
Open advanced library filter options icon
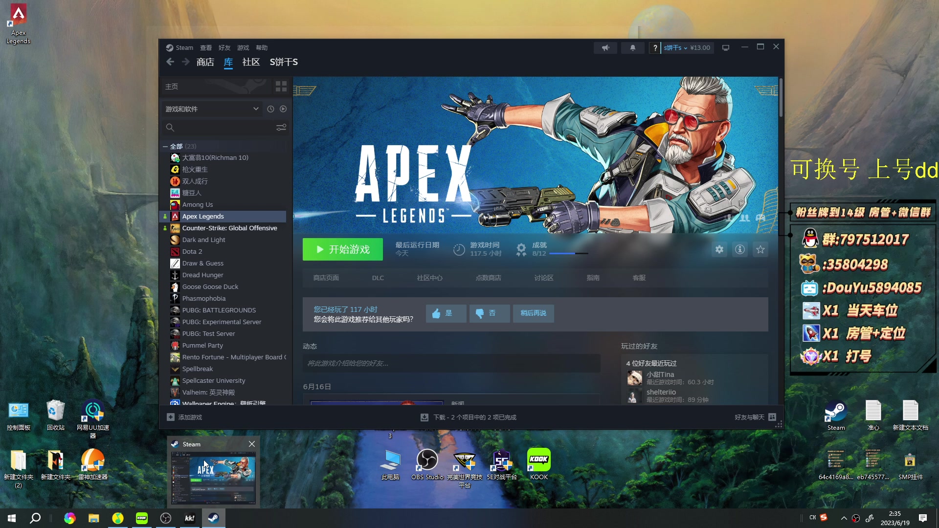(281, 128)
